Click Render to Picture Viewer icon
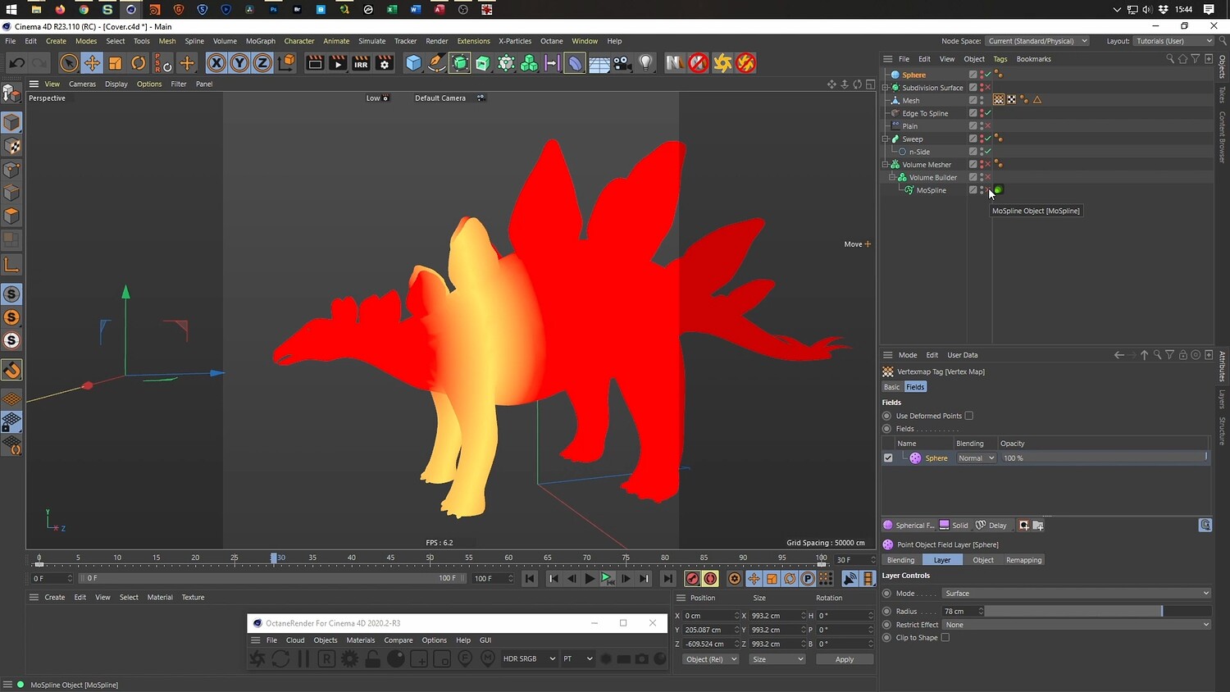Screen dimensions: 1230x692 [x=338, y=63]
